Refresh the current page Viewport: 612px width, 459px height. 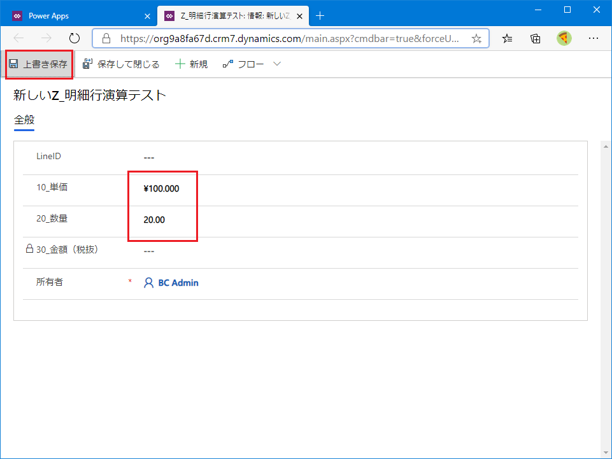pos(74,38)
